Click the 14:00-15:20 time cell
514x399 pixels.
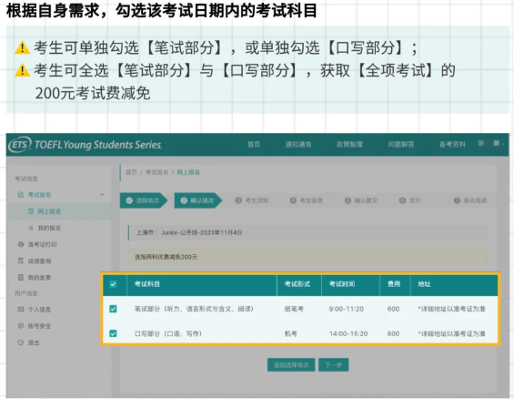pyautogui.click(x=348, y=333)
